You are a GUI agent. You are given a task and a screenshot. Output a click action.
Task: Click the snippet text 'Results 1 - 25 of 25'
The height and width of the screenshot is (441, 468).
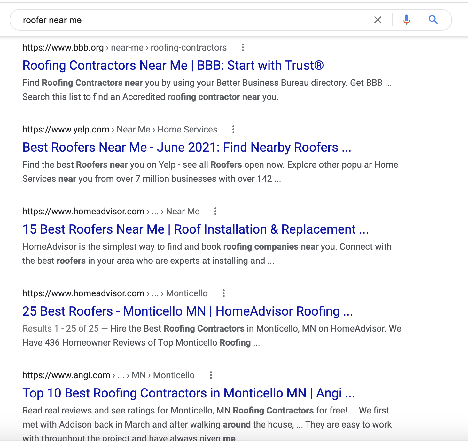[x=61, y=328]
